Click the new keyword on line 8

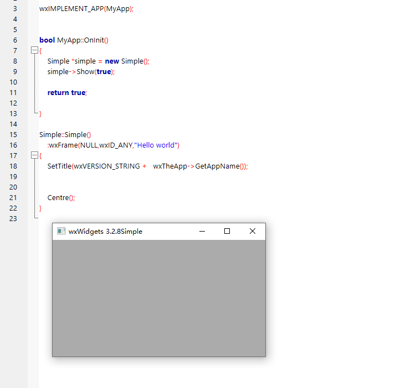pos(112,61)
